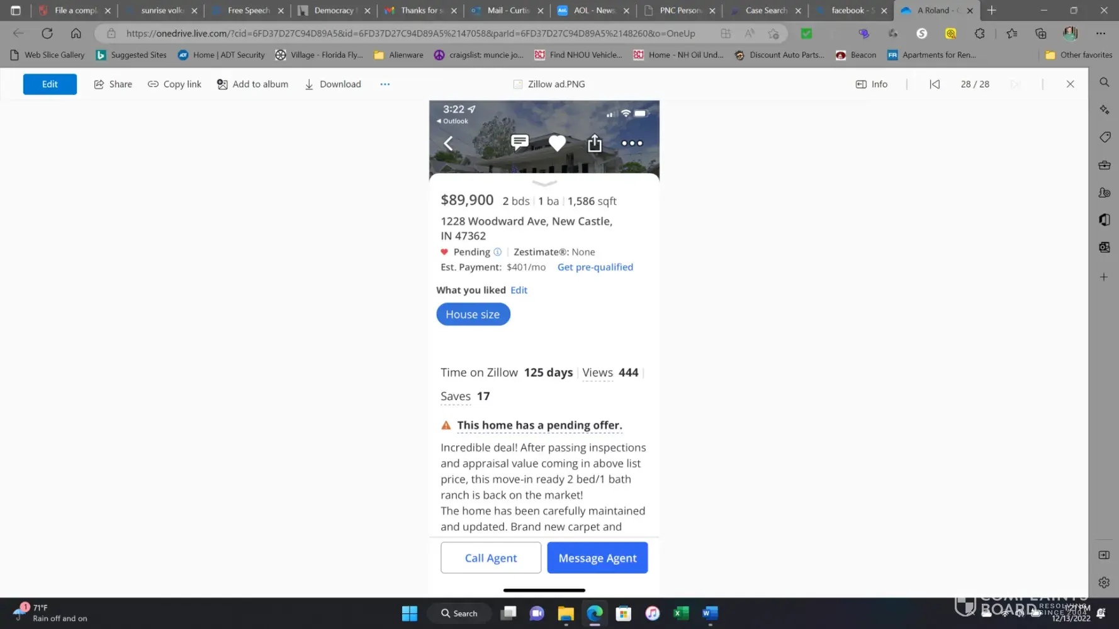Viewport: 1119px width, 629px height.
Task: Open Edge Settings and more menu
Action: tap(1101, 33)
